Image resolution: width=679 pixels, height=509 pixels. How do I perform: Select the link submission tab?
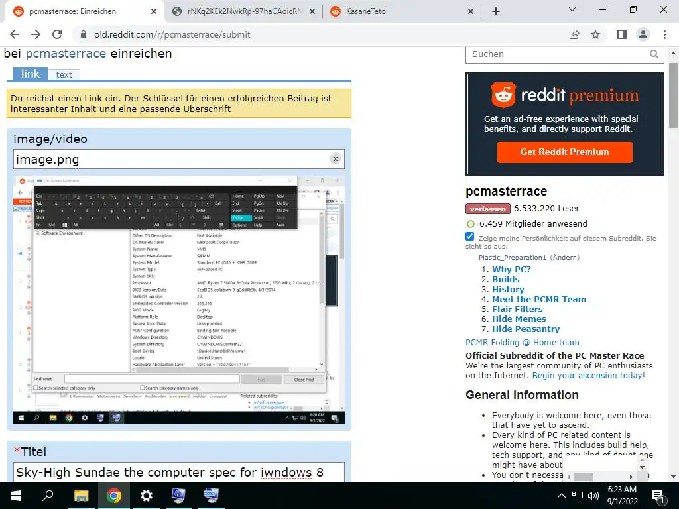[x=31, y=74]
